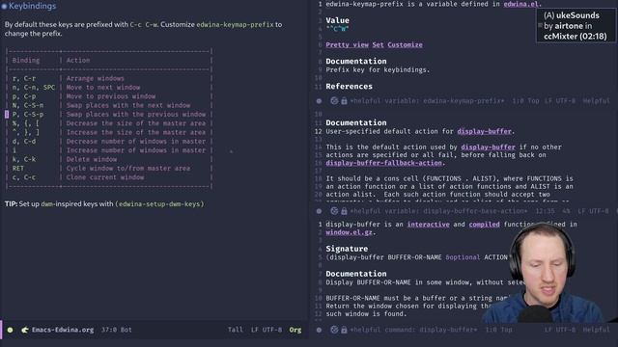
Task: Click the helpful variable: display-buffer-base-action buffer name
Action: (x=438, y=211)
